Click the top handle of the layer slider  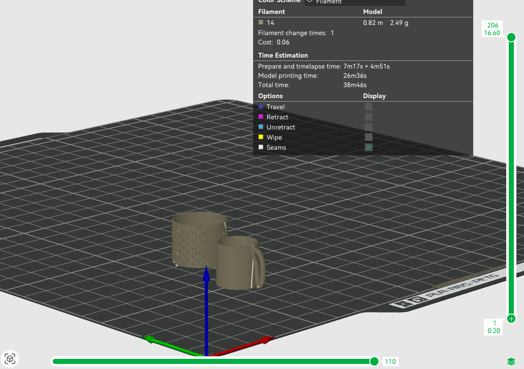click(x=511, y=37)
